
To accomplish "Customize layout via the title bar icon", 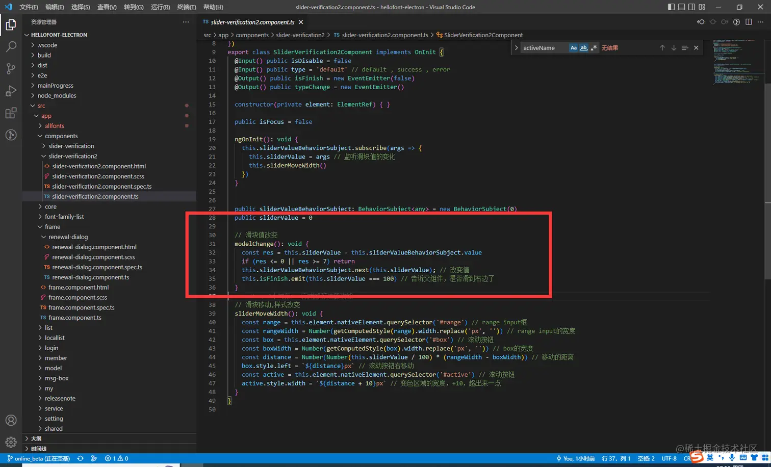I will pos(702,7).
